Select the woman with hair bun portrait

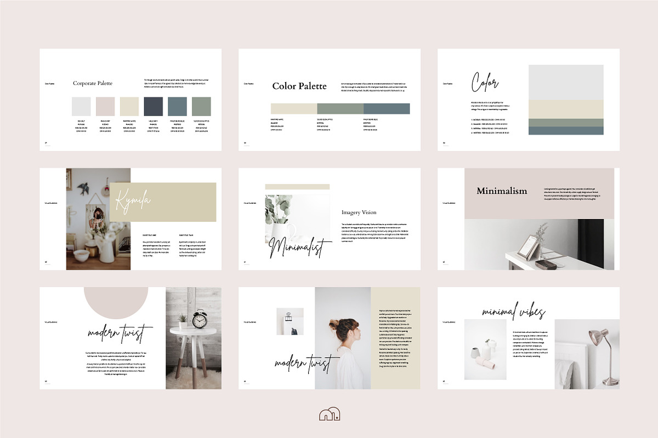coord(343,338)
